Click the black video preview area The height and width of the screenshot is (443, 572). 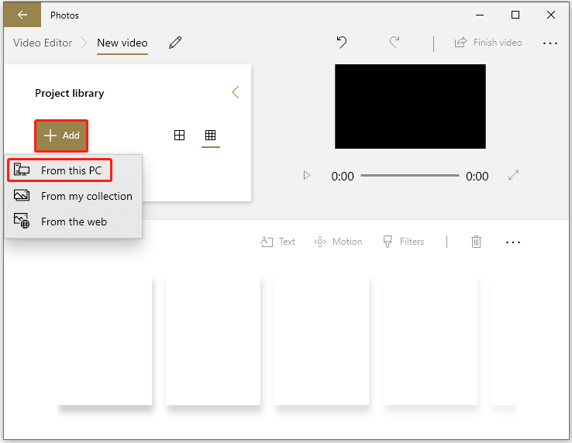coord(410,106)
